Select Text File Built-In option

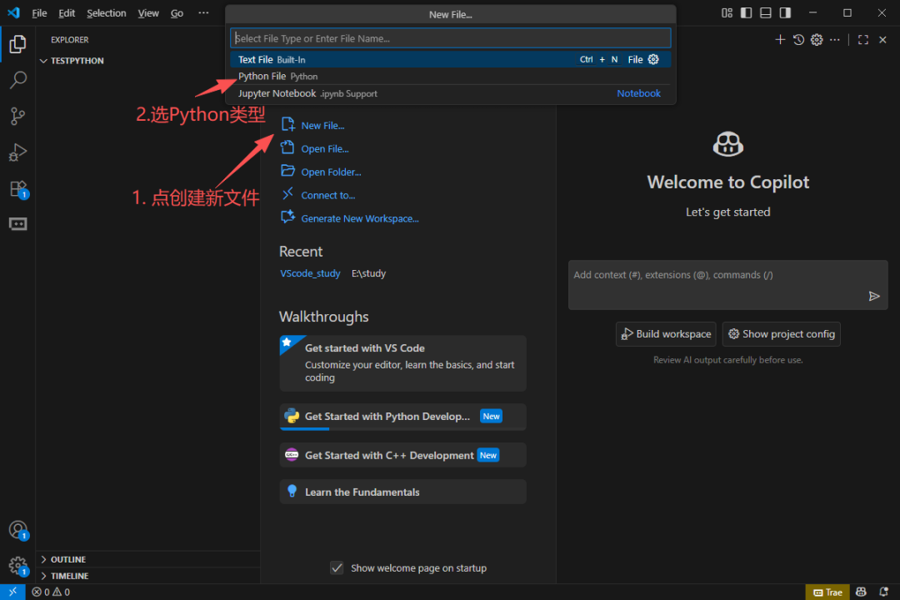point(451,60)
